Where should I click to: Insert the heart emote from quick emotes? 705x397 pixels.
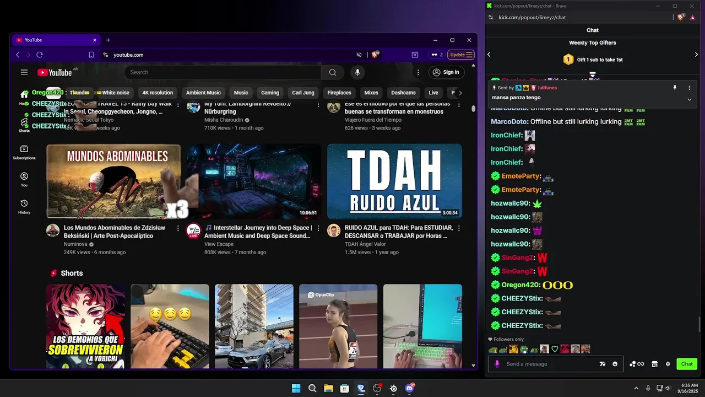pyautogui.click(x=555, y=349)
